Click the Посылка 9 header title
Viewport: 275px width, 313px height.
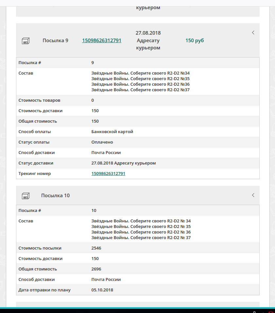click(x=55, y=41)
